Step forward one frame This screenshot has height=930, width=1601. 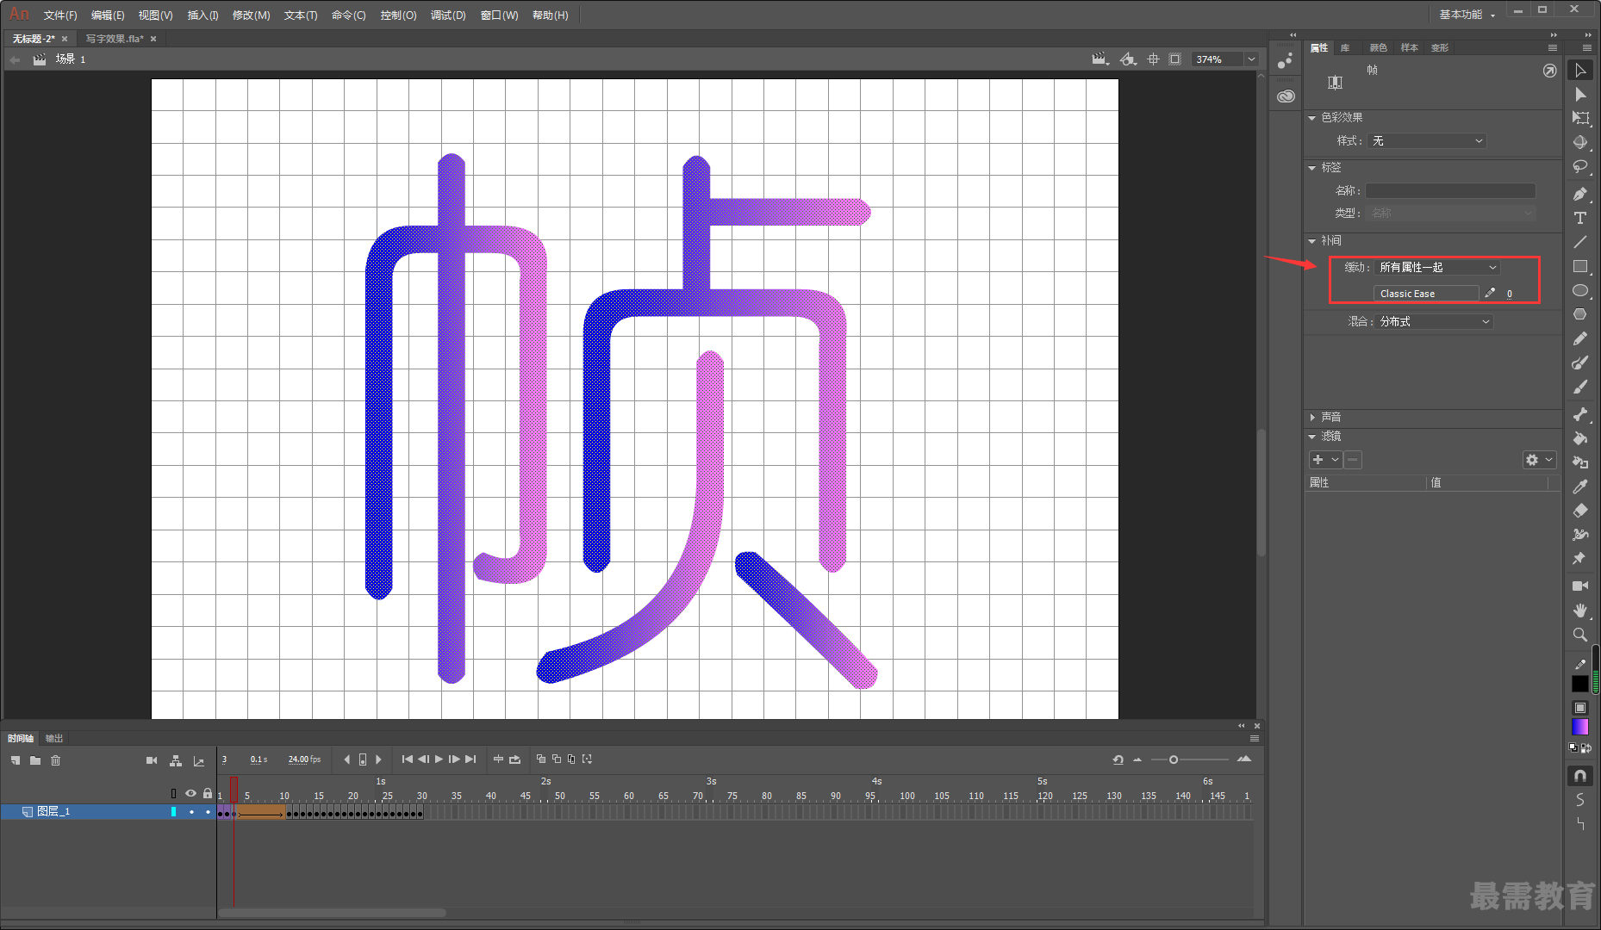[x=454, y=759]
